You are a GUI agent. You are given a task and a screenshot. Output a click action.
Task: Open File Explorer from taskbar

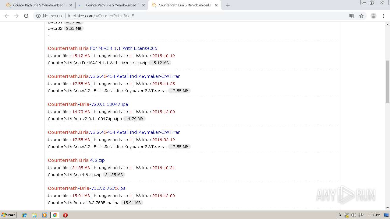[34, 215]
